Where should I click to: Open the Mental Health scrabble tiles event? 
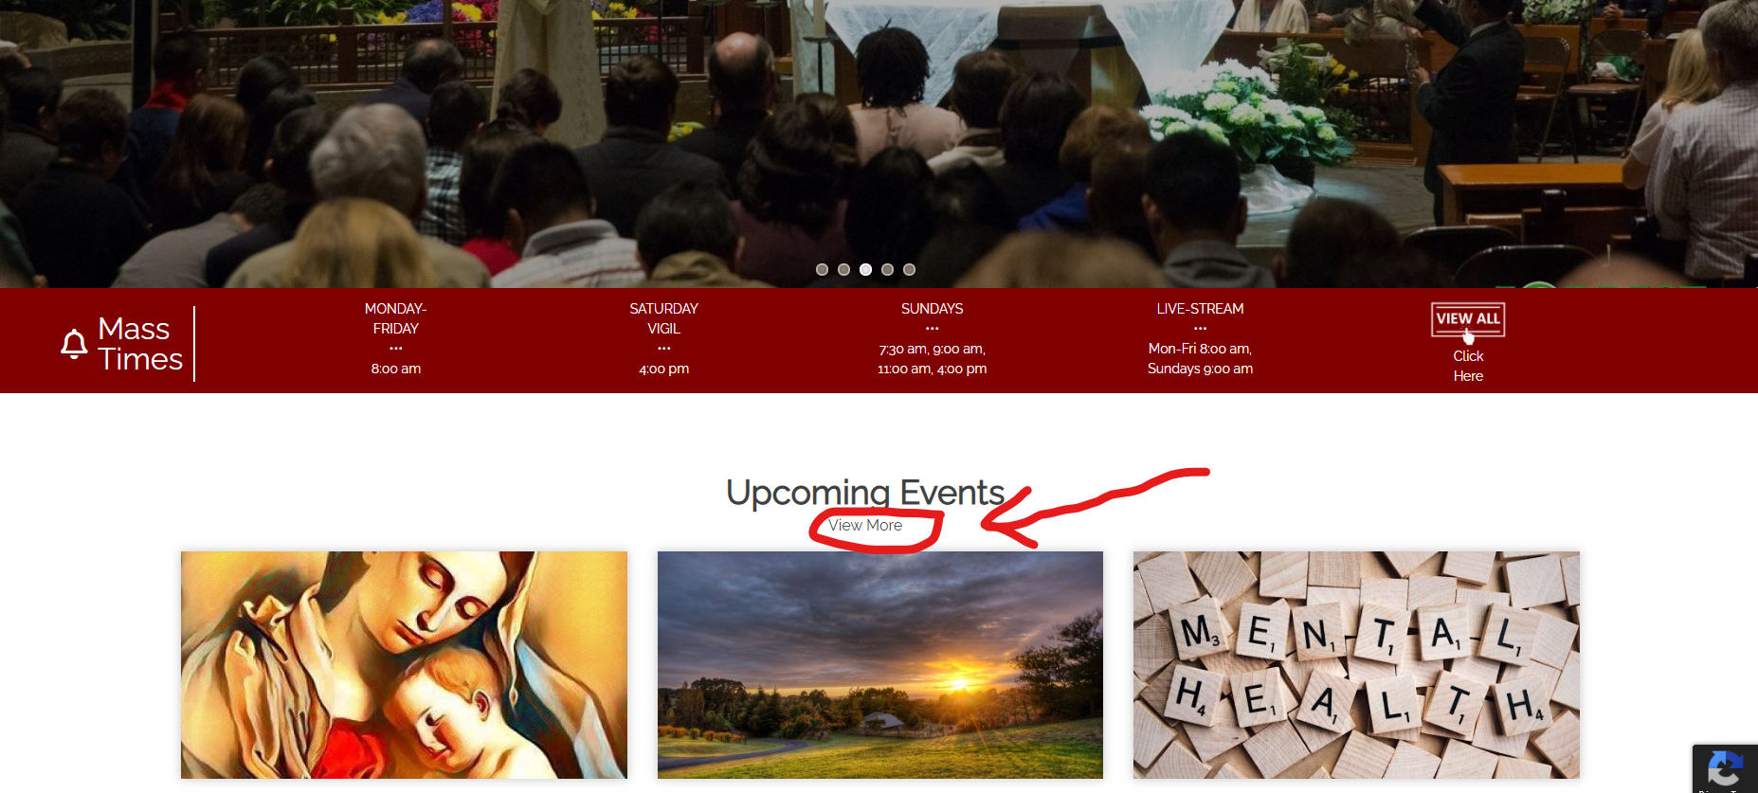[1356, 665]
